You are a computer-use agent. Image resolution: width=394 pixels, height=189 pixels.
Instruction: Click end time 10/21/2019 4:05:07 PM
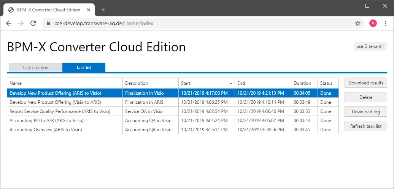click(263, 121)
